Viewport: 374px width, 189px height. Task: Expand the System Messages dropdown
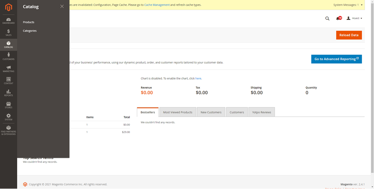[348, 5]
